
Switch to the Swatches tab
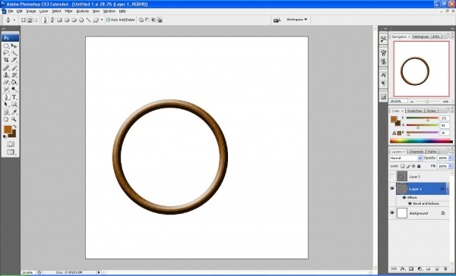click(414, 111)
